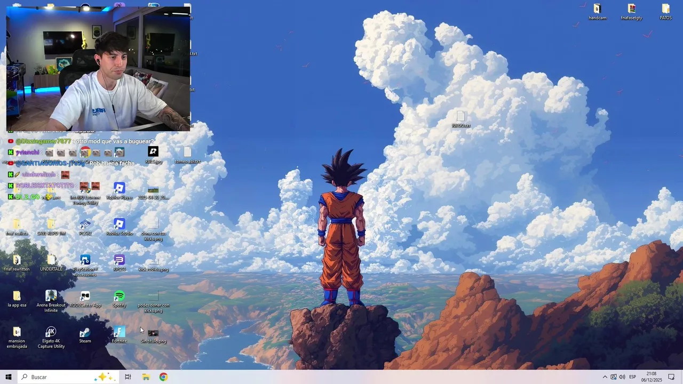Open File Explorer from the taskbar
The width and height of the screenshot is (683, 384).
[146, 377]
